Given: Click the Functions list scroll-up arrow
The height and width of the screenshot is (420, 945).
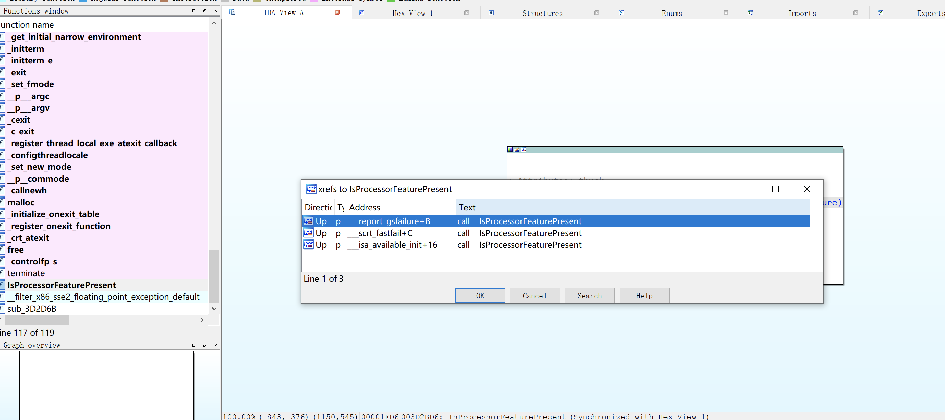Looking at the screenshot, I should pos(214,23).
